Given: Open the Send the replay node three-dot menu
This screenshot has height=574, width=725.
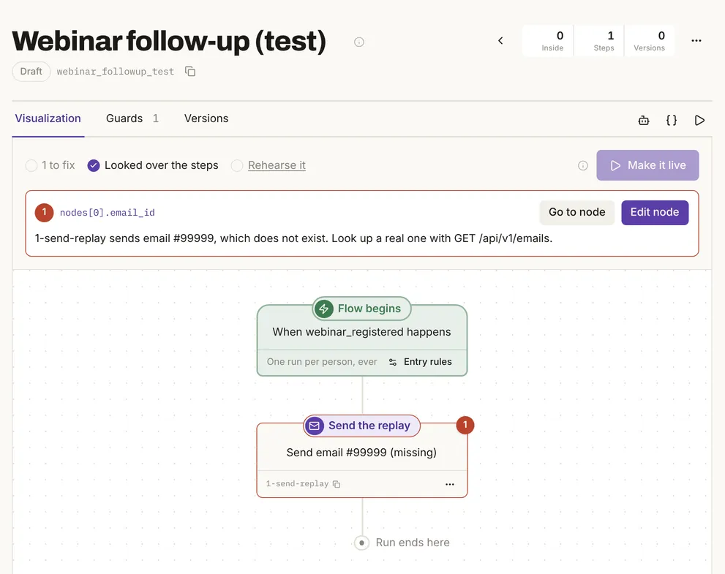Looking at the screenshot, I should tap(449, 484).
